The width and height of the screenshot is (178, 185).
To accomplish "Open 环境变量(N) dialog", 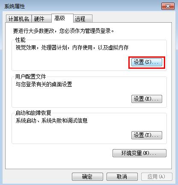I will 139,153.
